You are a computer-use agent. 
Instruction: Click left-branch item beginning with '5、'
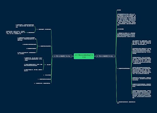tap(44, 79)
